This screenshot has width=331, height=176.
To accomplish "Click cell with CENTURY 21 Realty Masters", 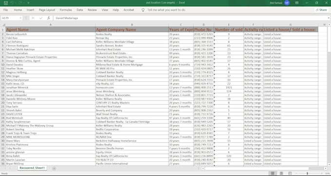I will pos(132,102).
